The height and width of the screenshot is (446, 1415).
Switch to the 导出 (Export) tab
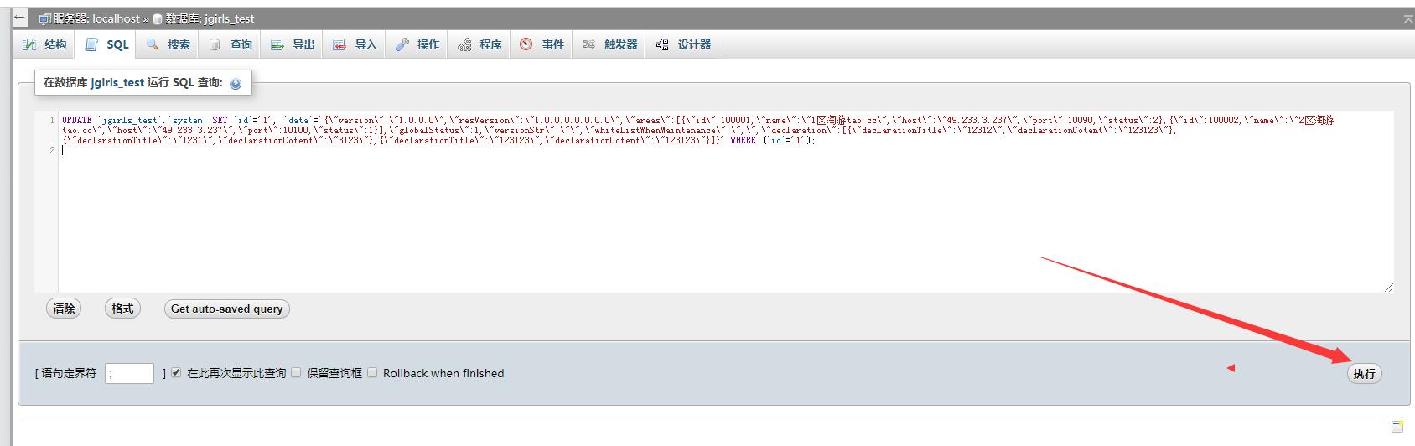293,44
